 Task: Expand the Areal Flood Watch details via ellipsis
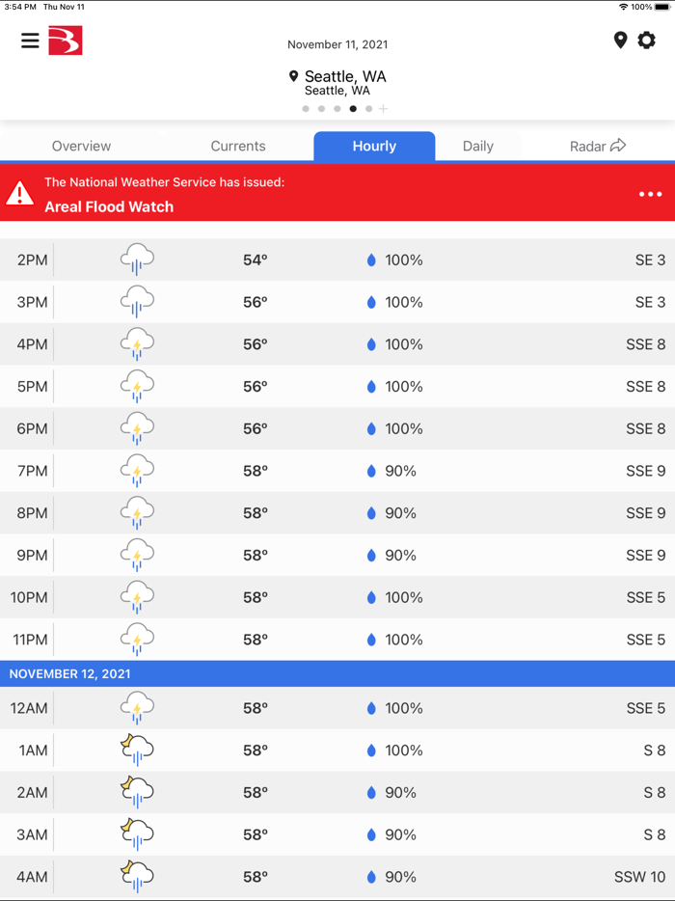tap(648, 194)
